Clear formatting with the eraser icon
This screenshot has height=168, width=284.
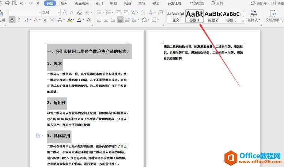[80, 12]
